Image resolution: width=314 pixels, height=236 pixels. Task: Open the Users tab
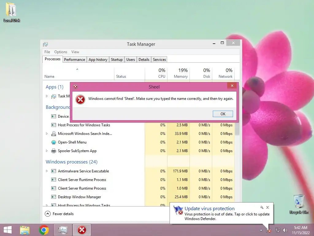tap(131, 60)
